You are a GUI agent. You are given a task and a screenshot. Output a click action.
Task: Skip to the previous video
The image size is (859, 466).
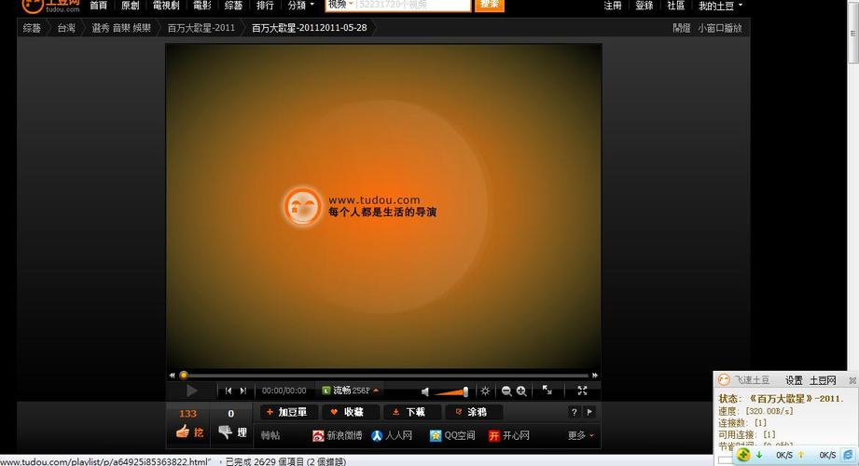(229, 391)
